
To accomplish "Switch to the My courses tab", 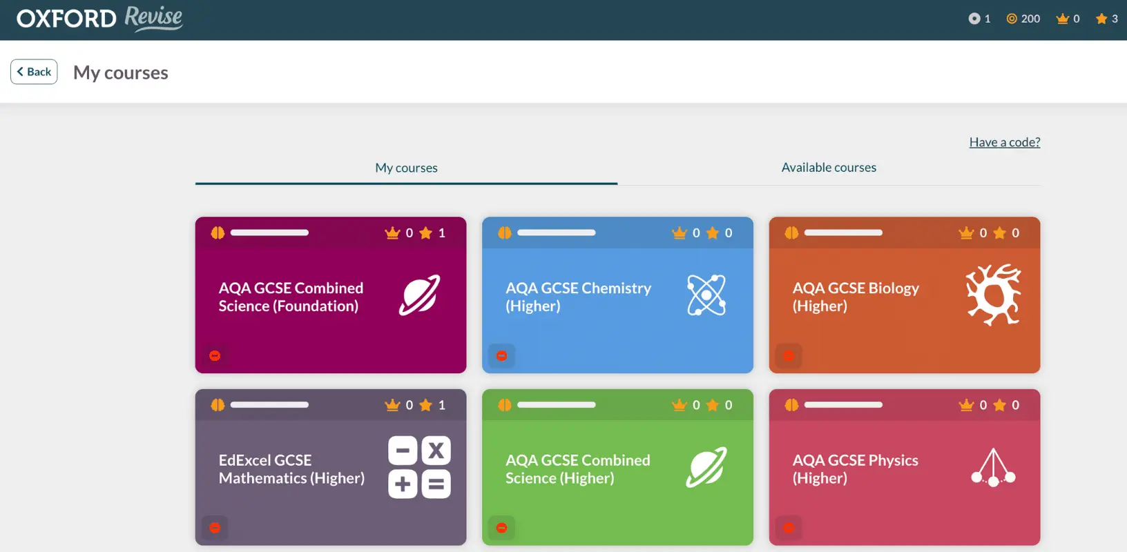I will coord(406,168).
